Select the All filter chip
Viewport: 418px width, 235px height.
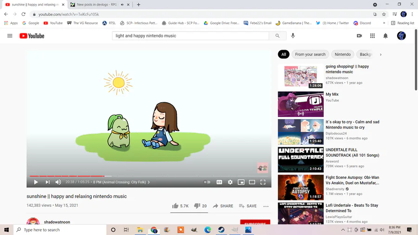point(283,54)
